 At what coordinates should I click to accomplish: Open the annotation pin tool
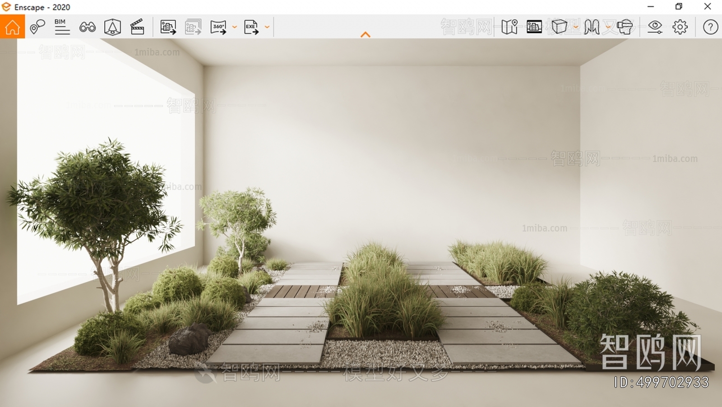(37, 27)
